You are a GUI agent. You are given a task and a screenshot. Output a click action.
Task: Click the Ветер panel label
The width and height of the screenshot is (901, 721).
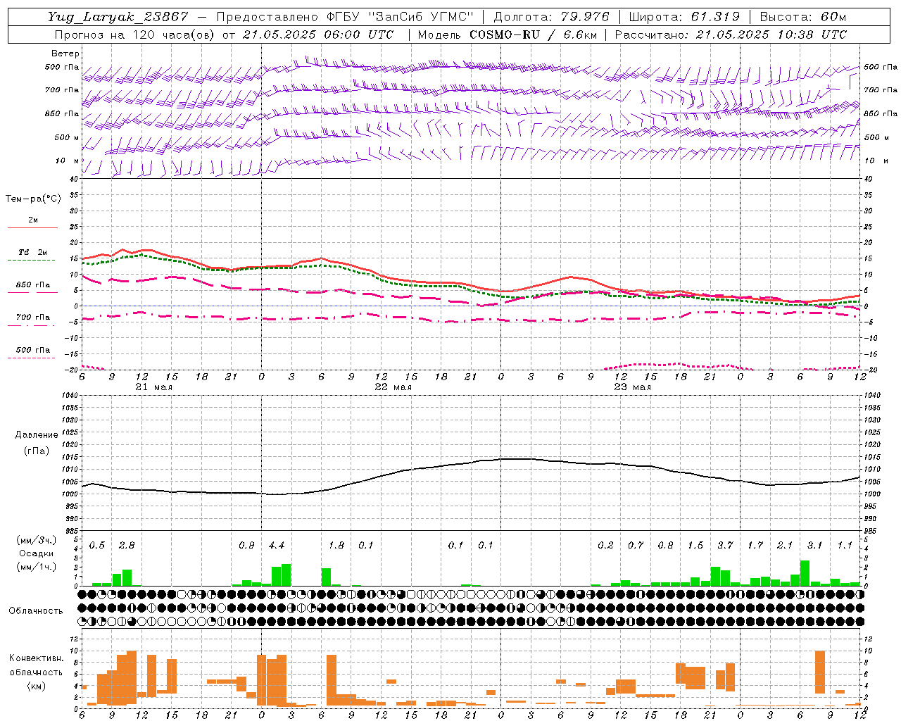pos(65,54)
